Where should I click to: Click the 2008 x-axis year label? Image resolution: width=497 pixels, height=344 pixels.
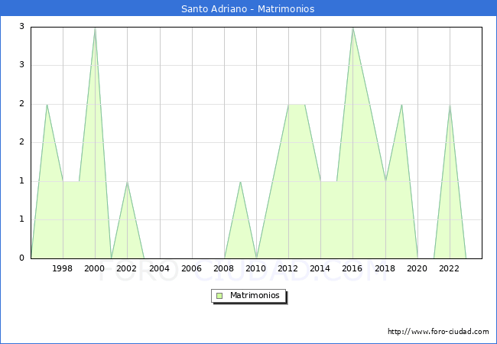[x=224, y=268]
